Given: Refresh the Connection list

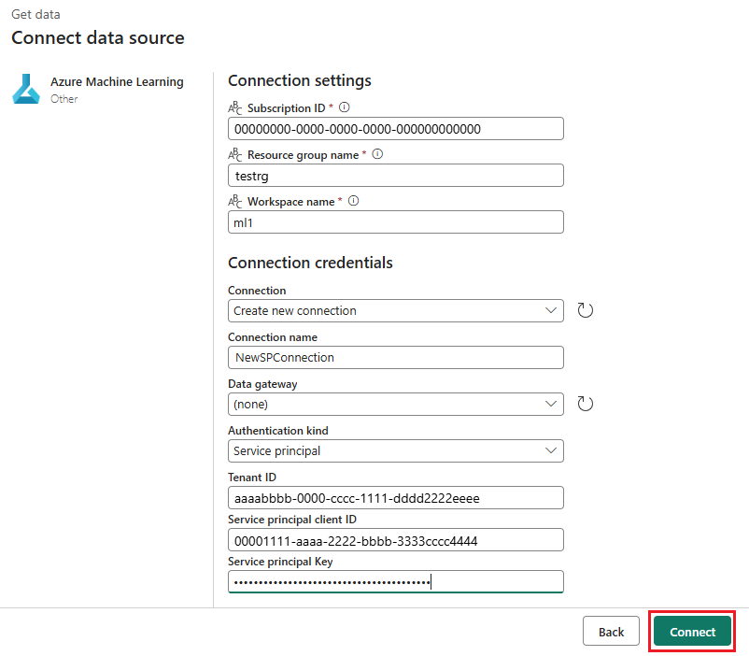Looking at the screenshot, I should (585, 310).
